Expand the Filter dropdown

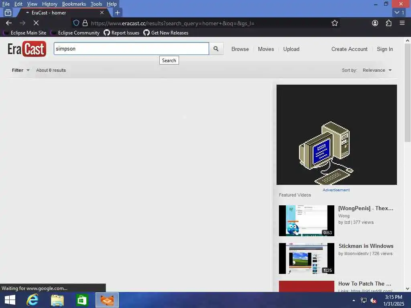coord(20,70)
